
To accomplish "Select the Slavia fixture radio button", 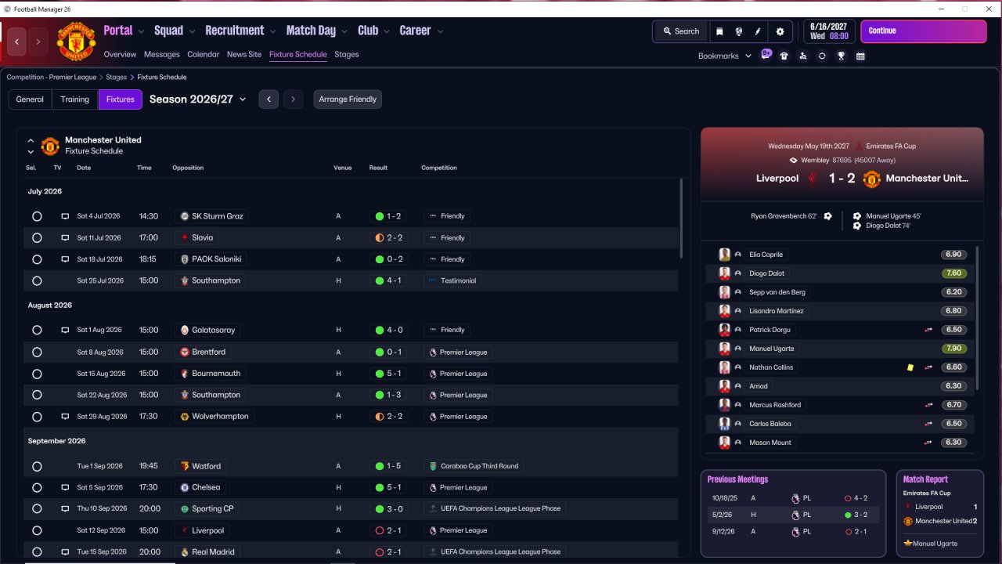I will click(x=37, y=238).
